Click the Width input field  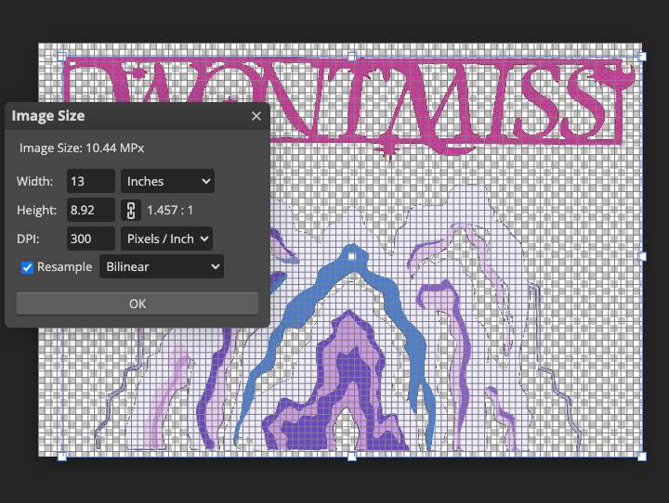pos(90,181)
